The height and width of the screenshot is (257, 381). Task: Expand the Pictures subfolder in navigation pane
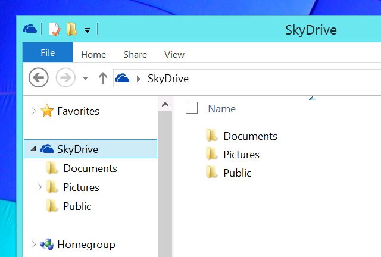point(39,187)
